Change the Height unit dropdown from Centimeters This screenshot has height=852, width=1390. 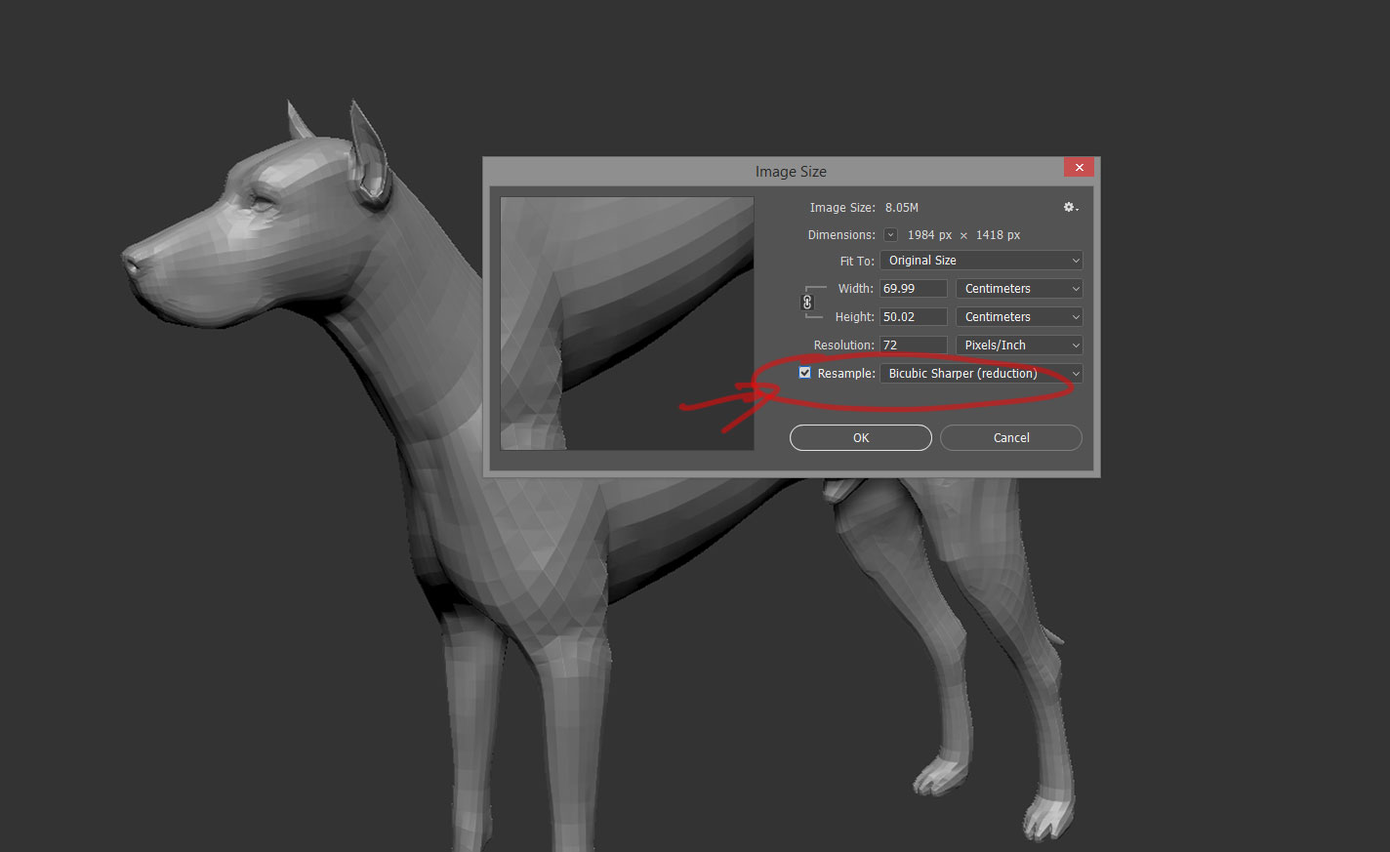[1019, 317]
